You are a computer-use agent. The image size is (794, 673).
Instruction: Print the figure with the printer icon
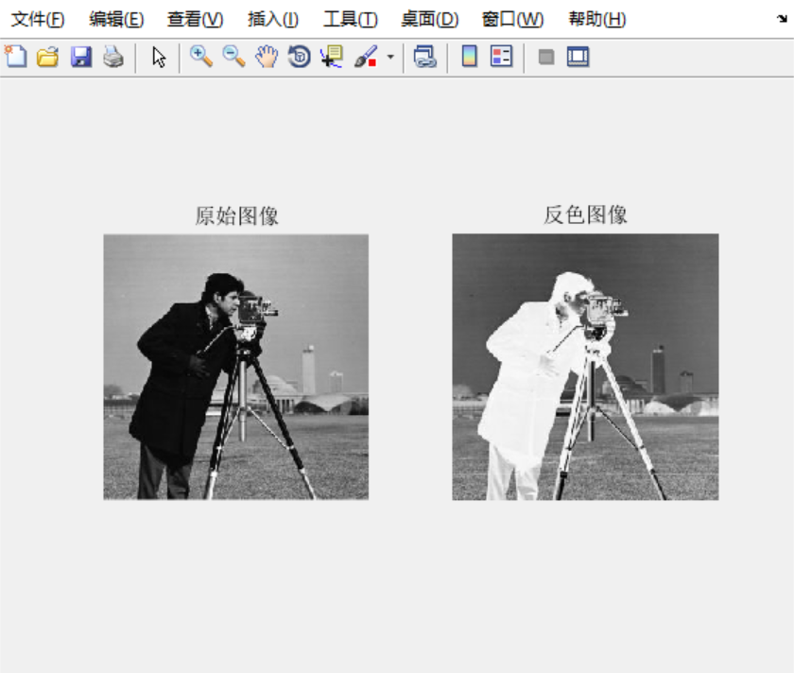(x=113, y=56)
